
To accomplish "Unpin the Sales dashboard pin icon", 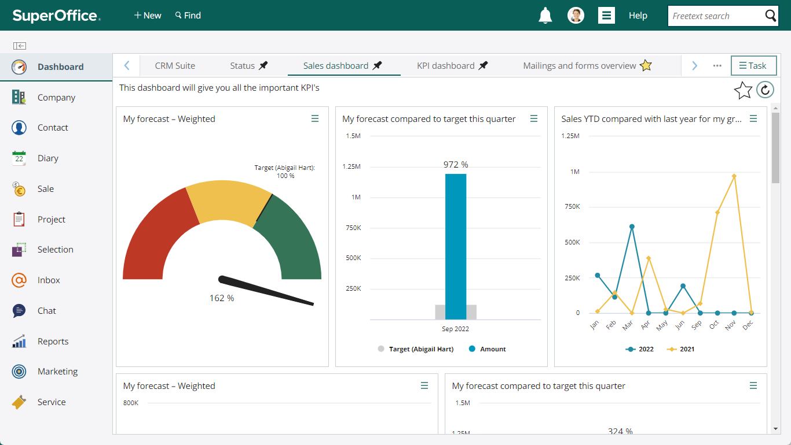I will tap(377, 66).
